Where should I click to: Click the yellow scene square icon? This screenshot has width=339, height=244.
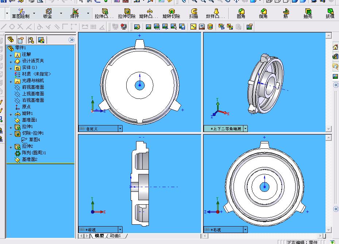[x=193, y=27]
